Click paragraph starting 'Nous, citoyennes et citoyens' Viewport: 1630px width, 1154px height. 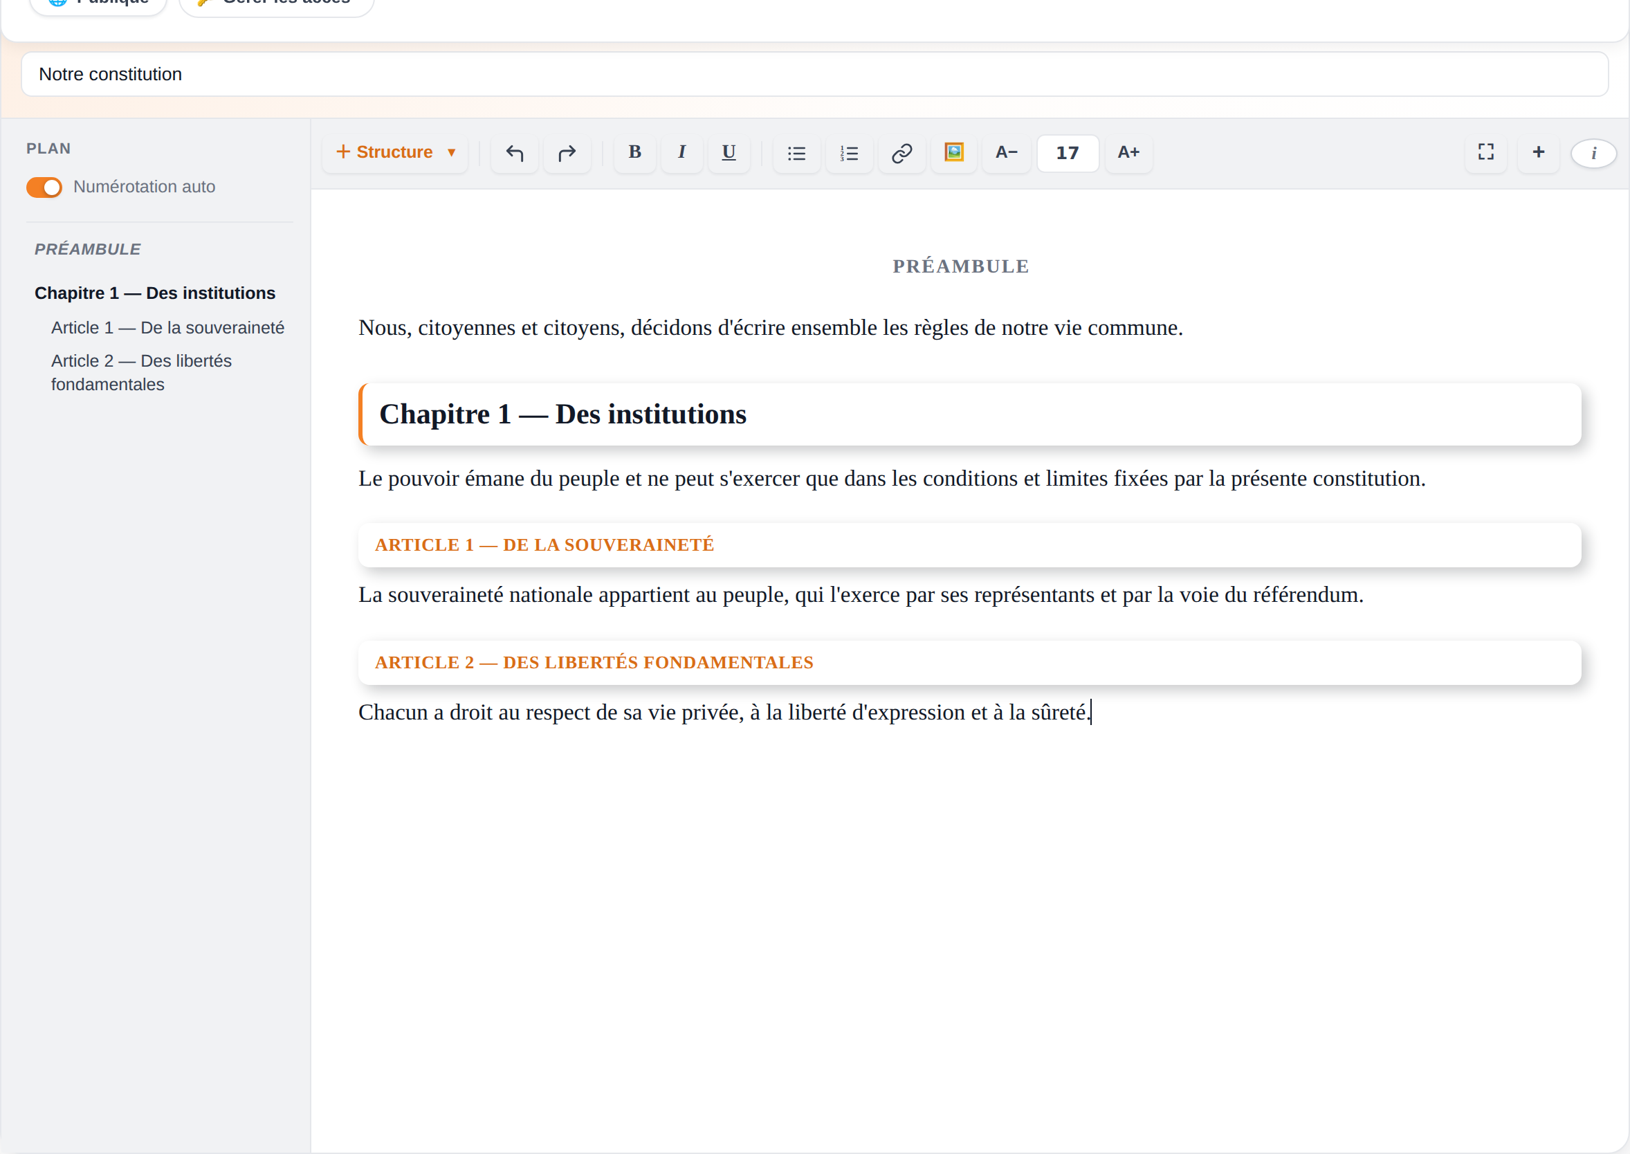(x=770, y=327)
